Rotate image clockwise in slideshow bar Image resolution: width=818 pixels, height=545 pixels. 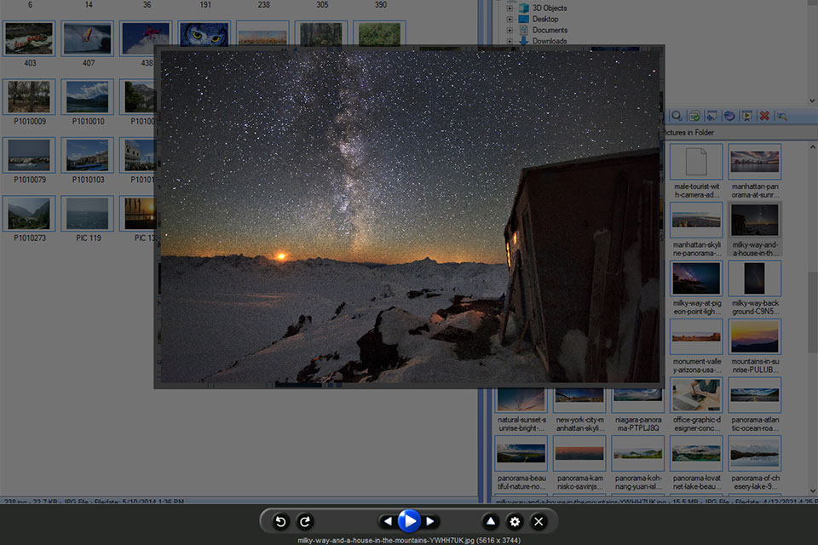305,521
